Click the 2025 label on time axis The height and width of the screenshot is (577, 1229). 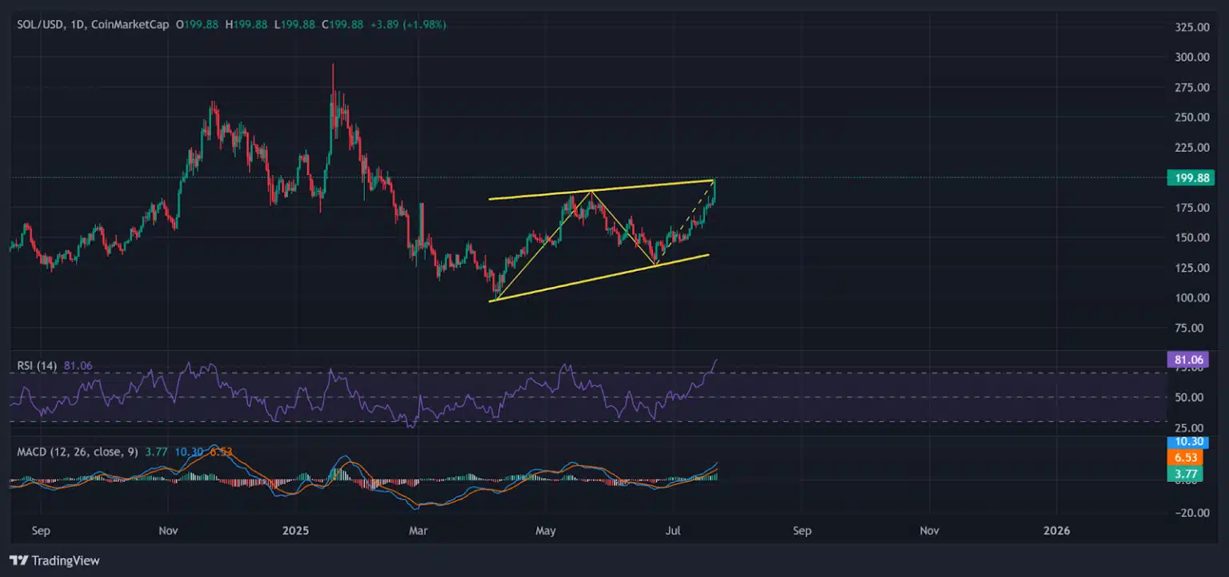coord(293,530)
